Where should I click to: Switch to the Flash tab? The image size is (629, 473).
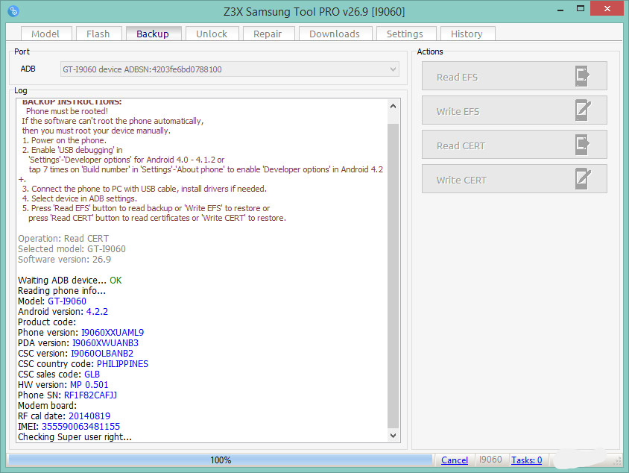98,34
